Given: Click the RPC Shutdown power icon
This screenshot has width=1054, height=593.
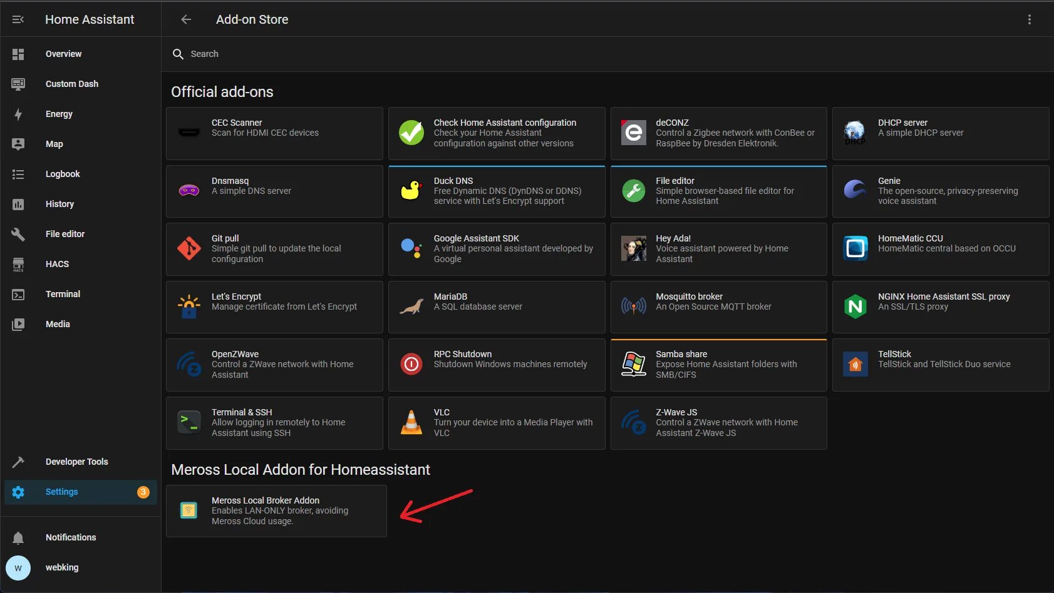Looking at the screenshot, I should [x=411, y=364].
